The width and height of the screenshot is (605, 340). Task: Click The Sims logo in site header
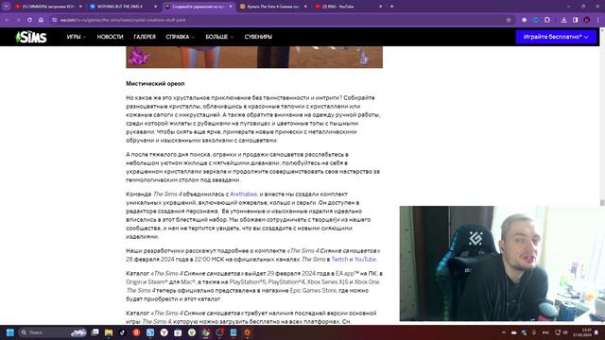tap(31, 37)
